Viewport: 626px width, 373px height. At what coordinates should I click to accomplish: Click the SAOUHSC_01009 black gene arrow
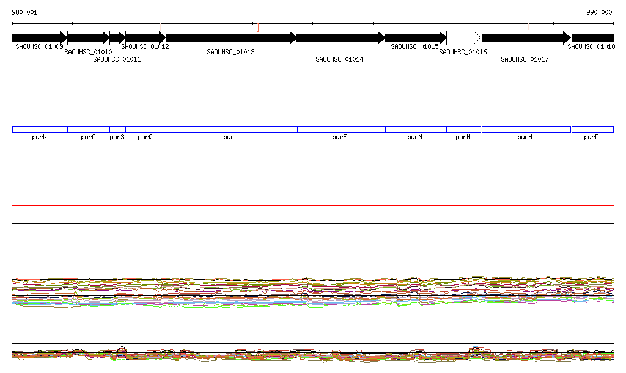39,37
